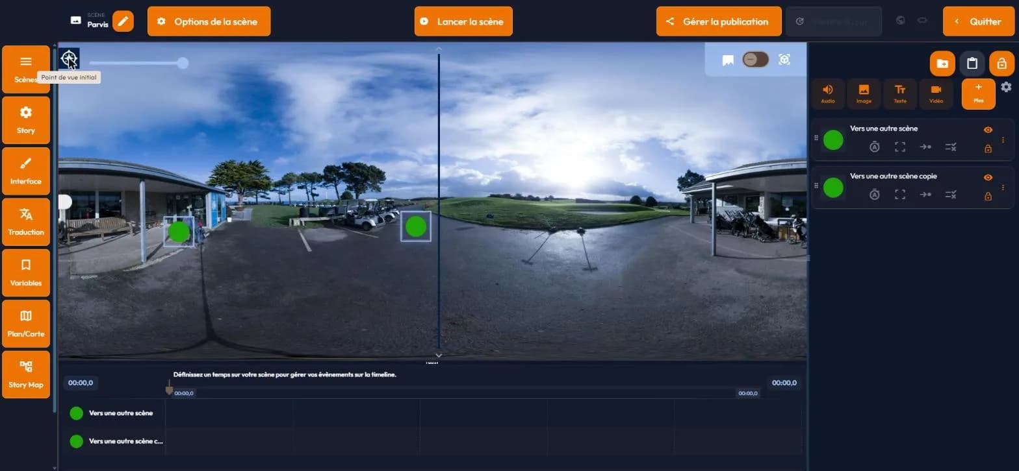The height and width of the screenshot is (471, 1019).
Task: Click Lancer la scène button
Action: pos(463,21)
